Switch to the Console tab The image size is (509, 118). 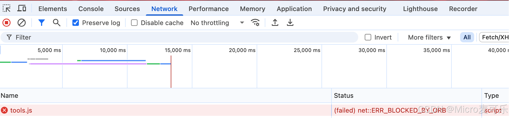coord(91,9)
